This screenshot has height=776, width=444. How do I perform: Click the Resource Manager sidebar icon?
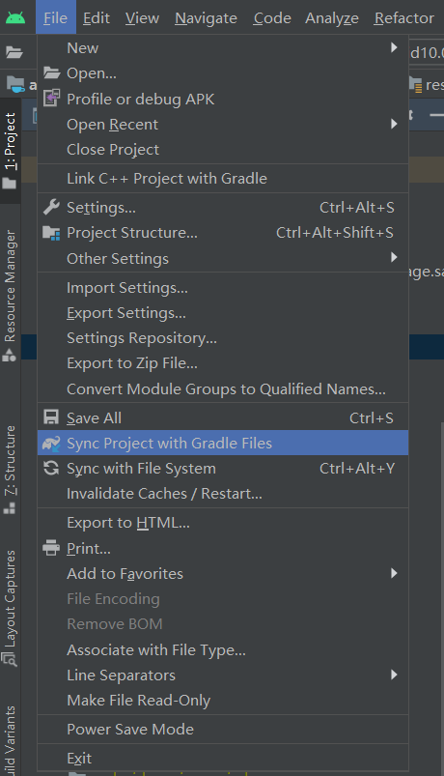click(10, 355)
